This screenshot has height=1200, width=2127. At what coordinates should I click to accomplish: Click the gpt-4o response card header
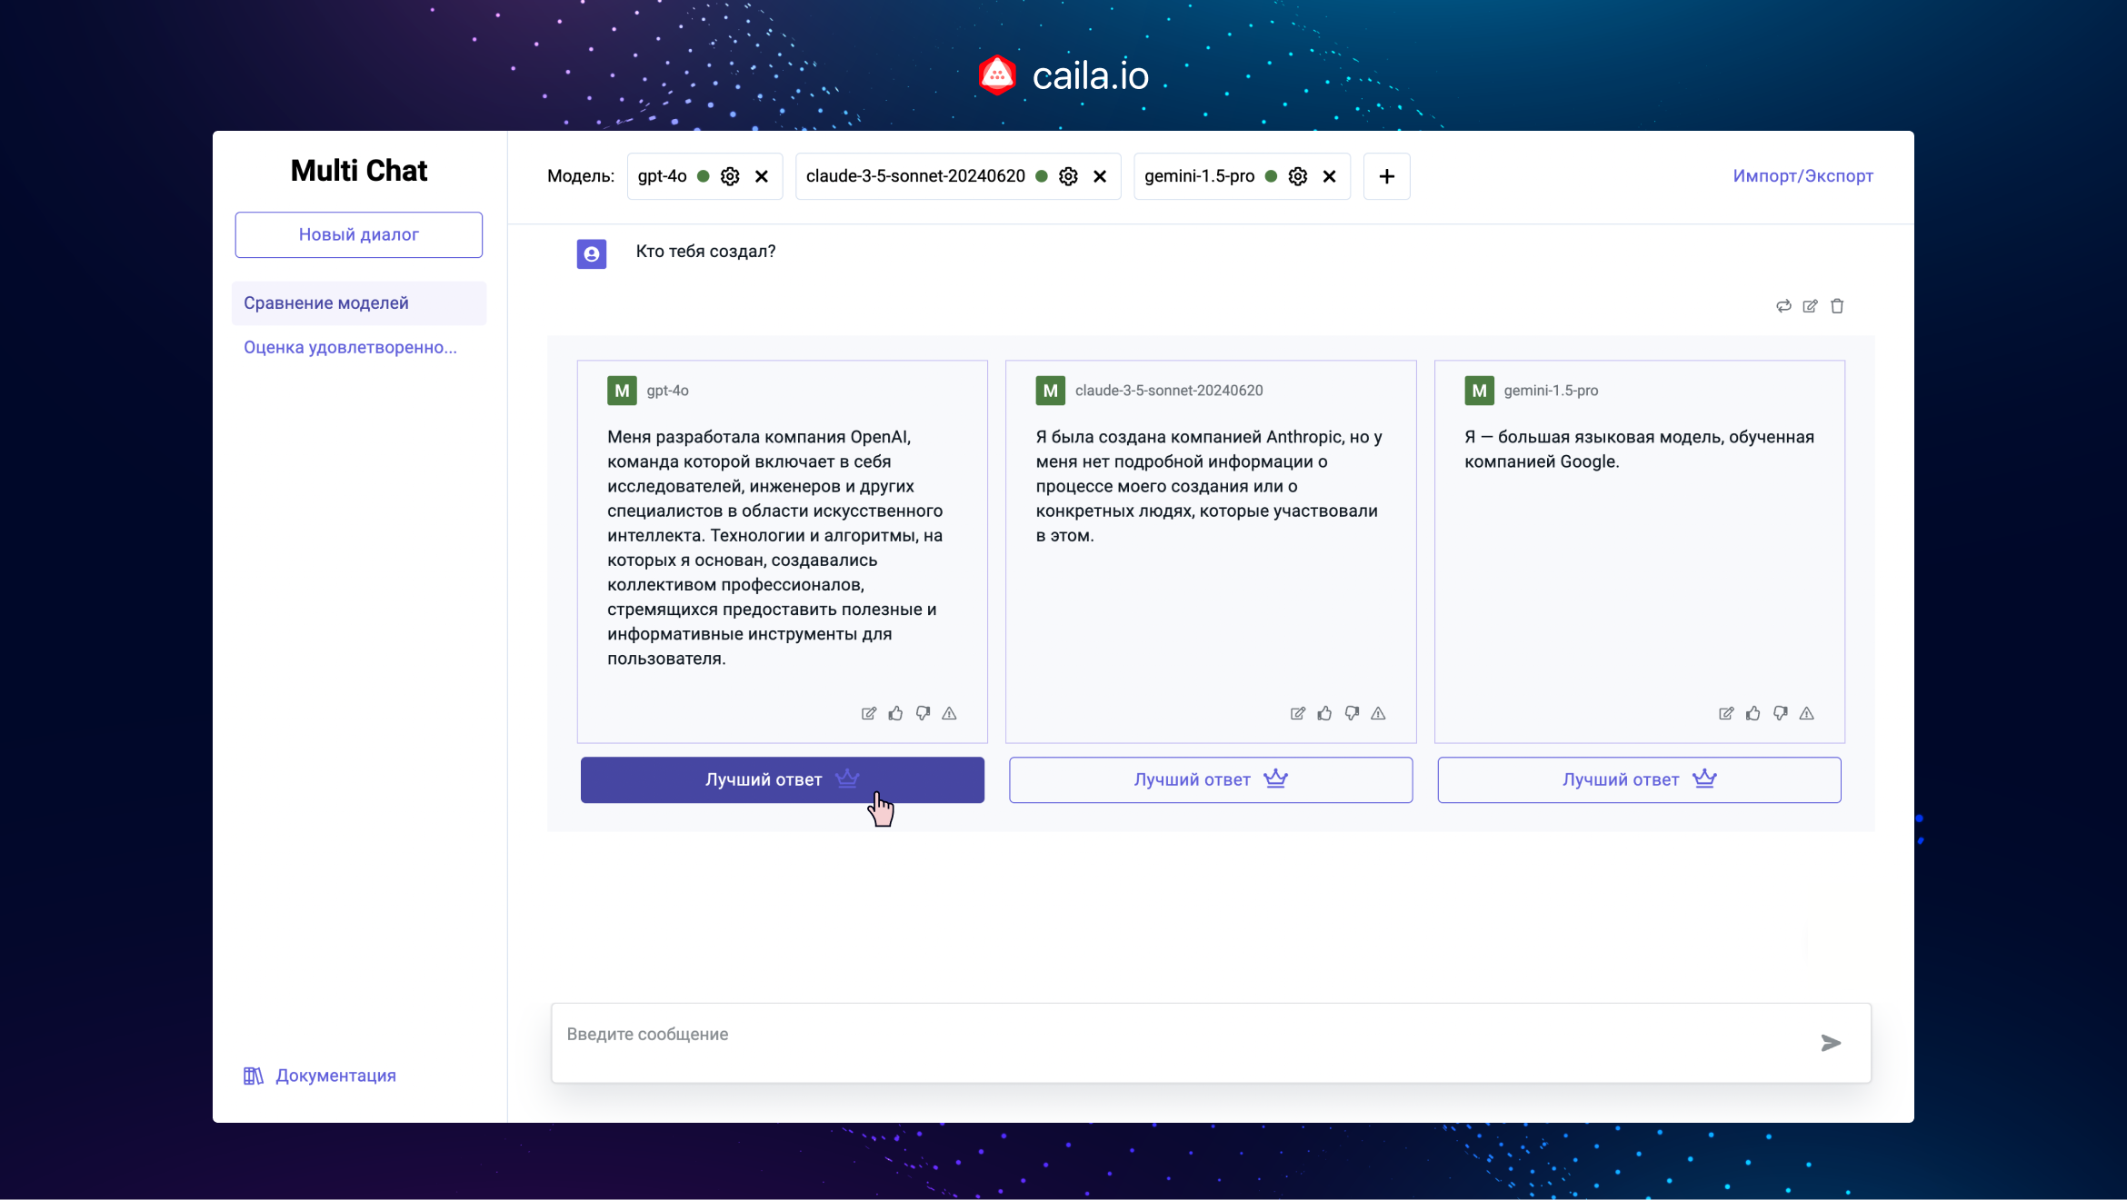click(x=648, y=391)
